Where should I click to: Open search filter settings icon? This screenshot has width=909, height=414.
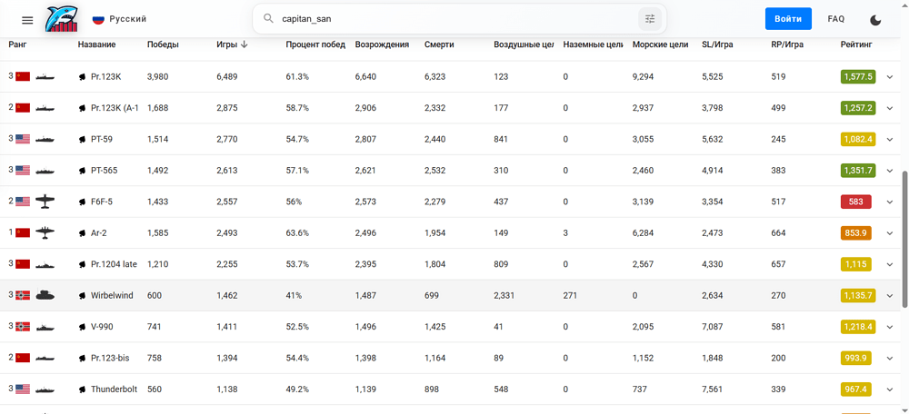coord(649,18)
